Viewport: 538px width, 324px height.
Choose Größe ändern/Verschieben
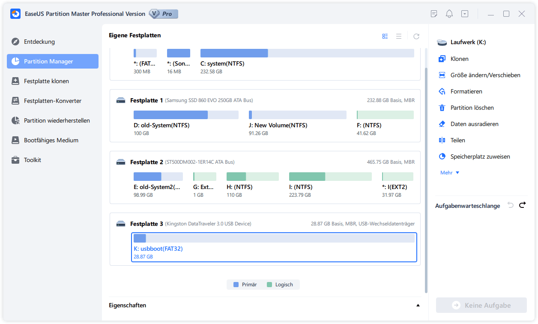480,75
